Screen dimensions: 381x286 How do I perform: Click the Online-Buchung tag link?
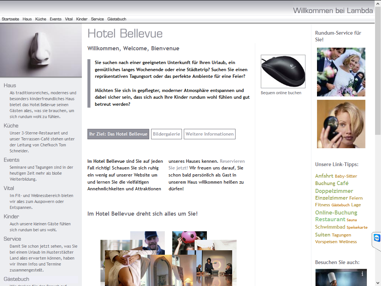[x=336, y=213]
